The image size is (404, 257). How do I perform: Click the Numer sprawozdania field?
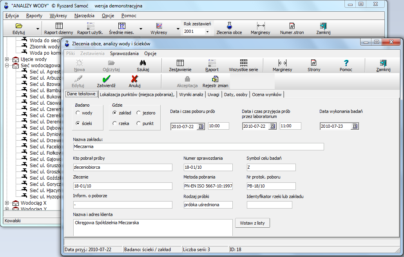[x=208, y=168]
